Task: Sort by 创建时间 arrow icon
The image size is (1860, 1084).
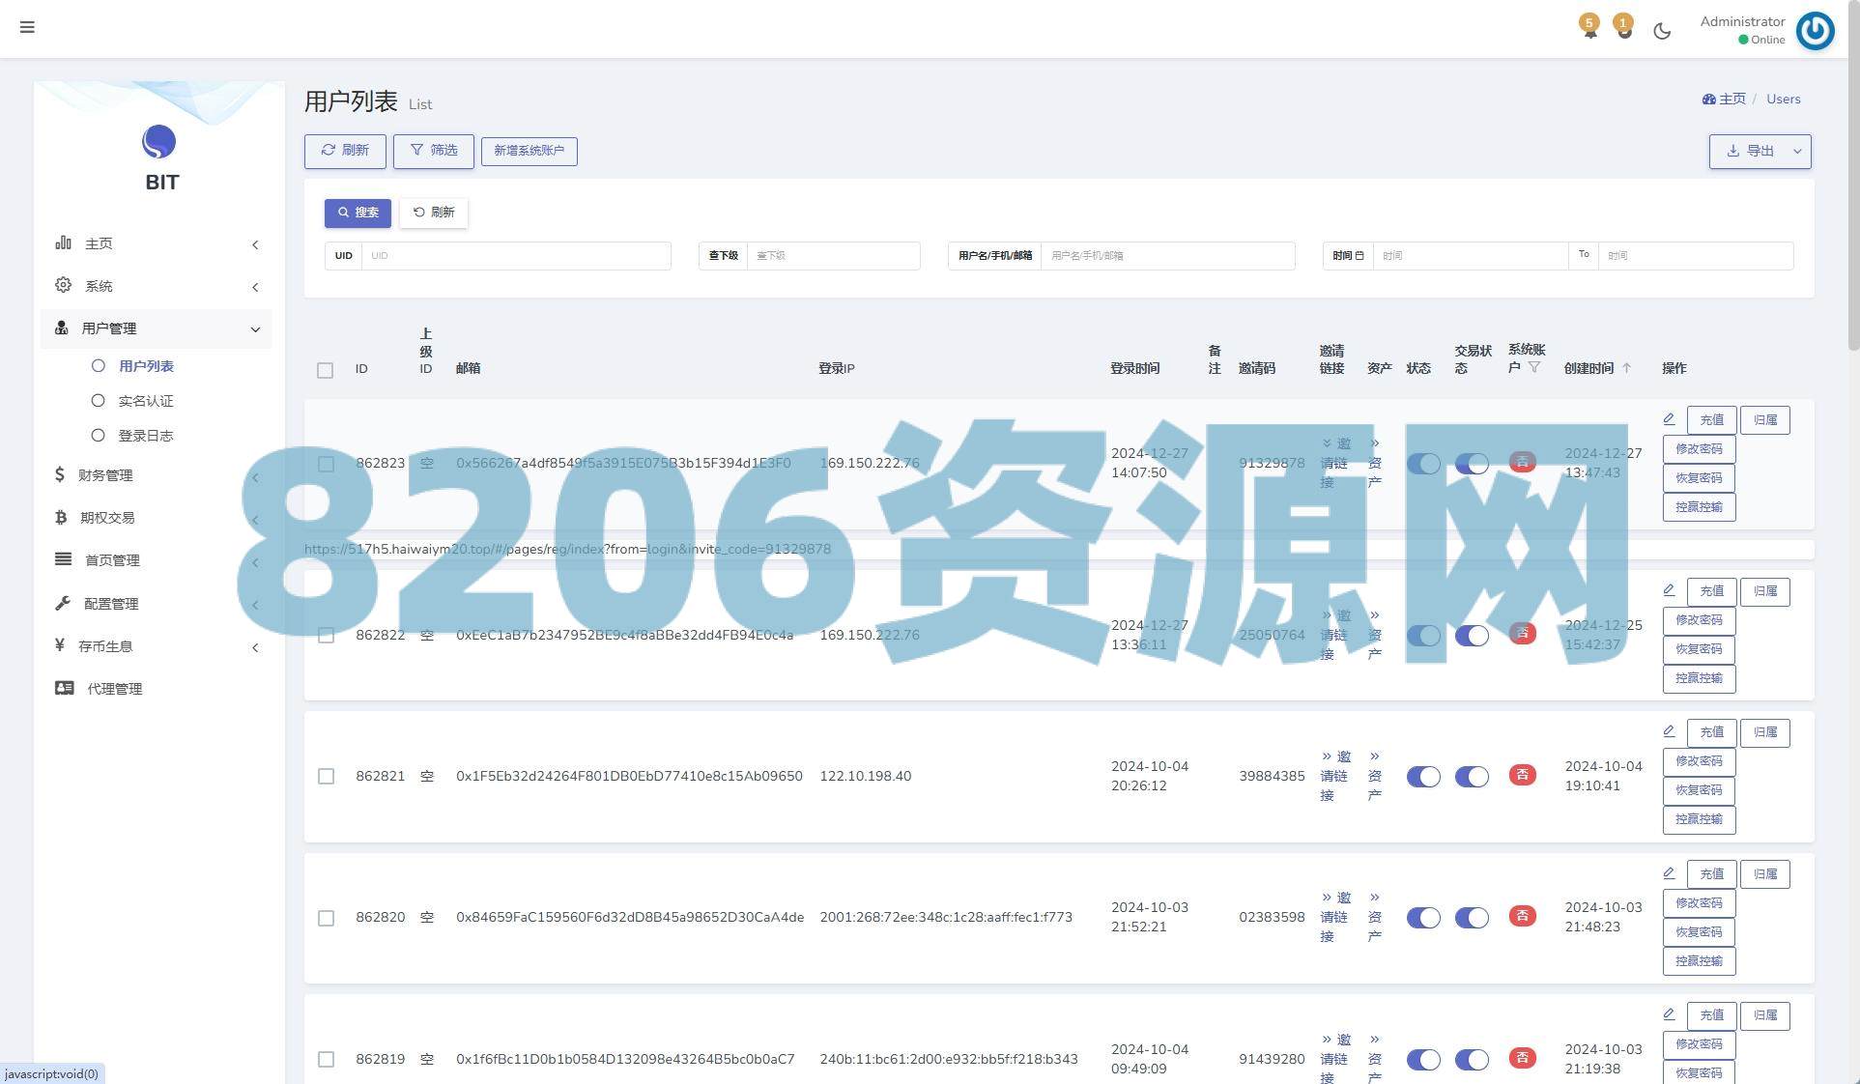Action: pos(1626,368)
